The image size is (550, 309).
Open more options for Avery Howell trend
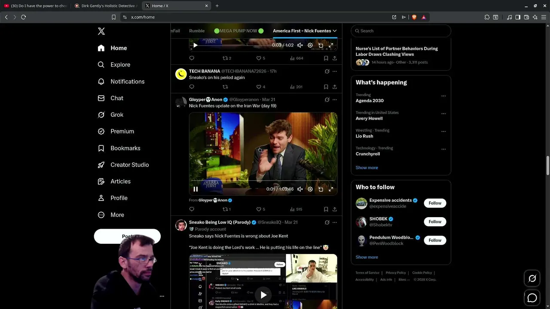(x=443, y=114)
